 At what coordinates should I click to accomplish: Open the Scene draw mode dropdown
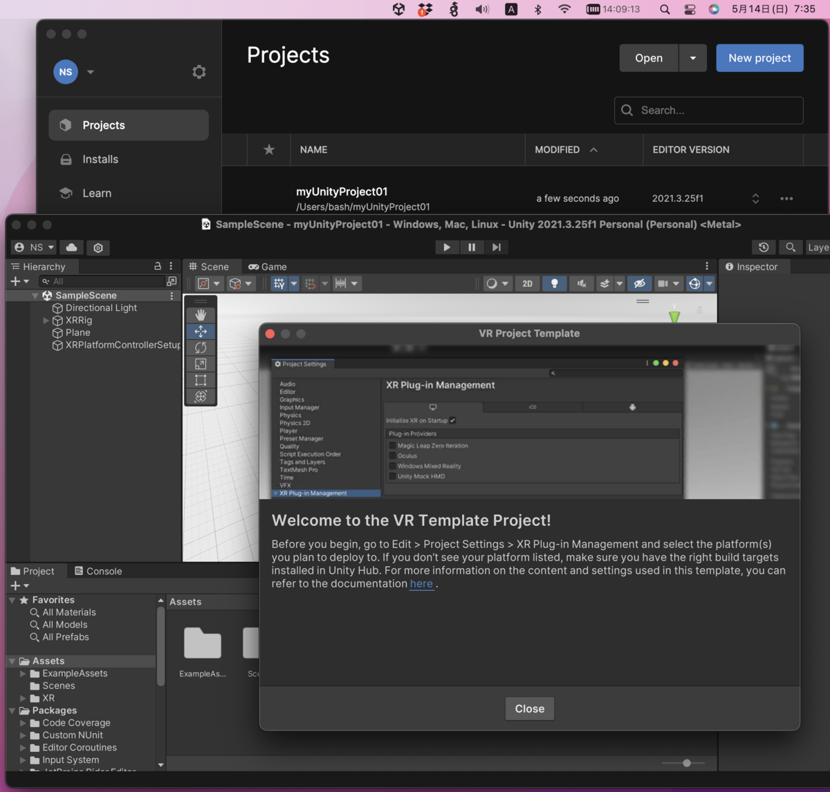tap(496, 283)
